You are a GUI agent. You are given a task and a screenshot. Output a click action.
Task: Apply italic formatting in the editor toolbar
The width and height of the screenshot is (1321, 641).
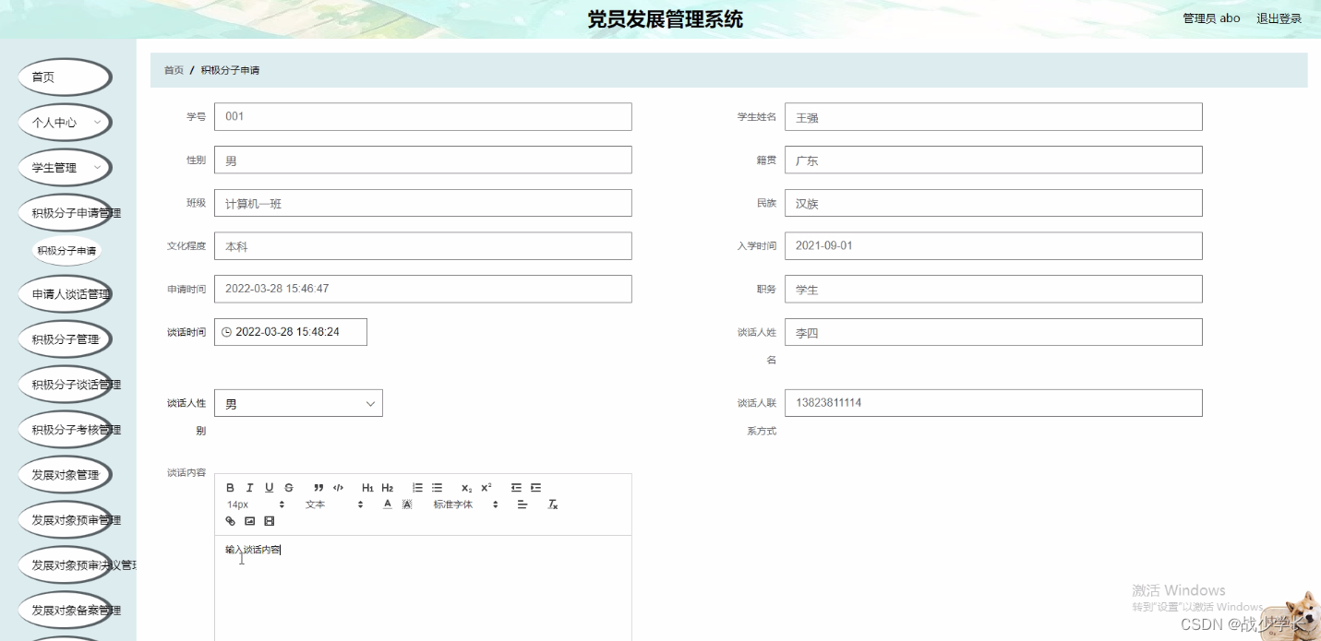coord(249,487)
